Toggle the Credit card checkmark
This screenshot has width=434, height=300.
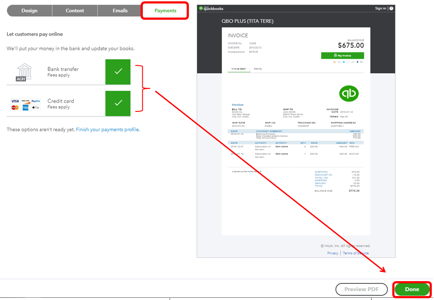point(118,103)
